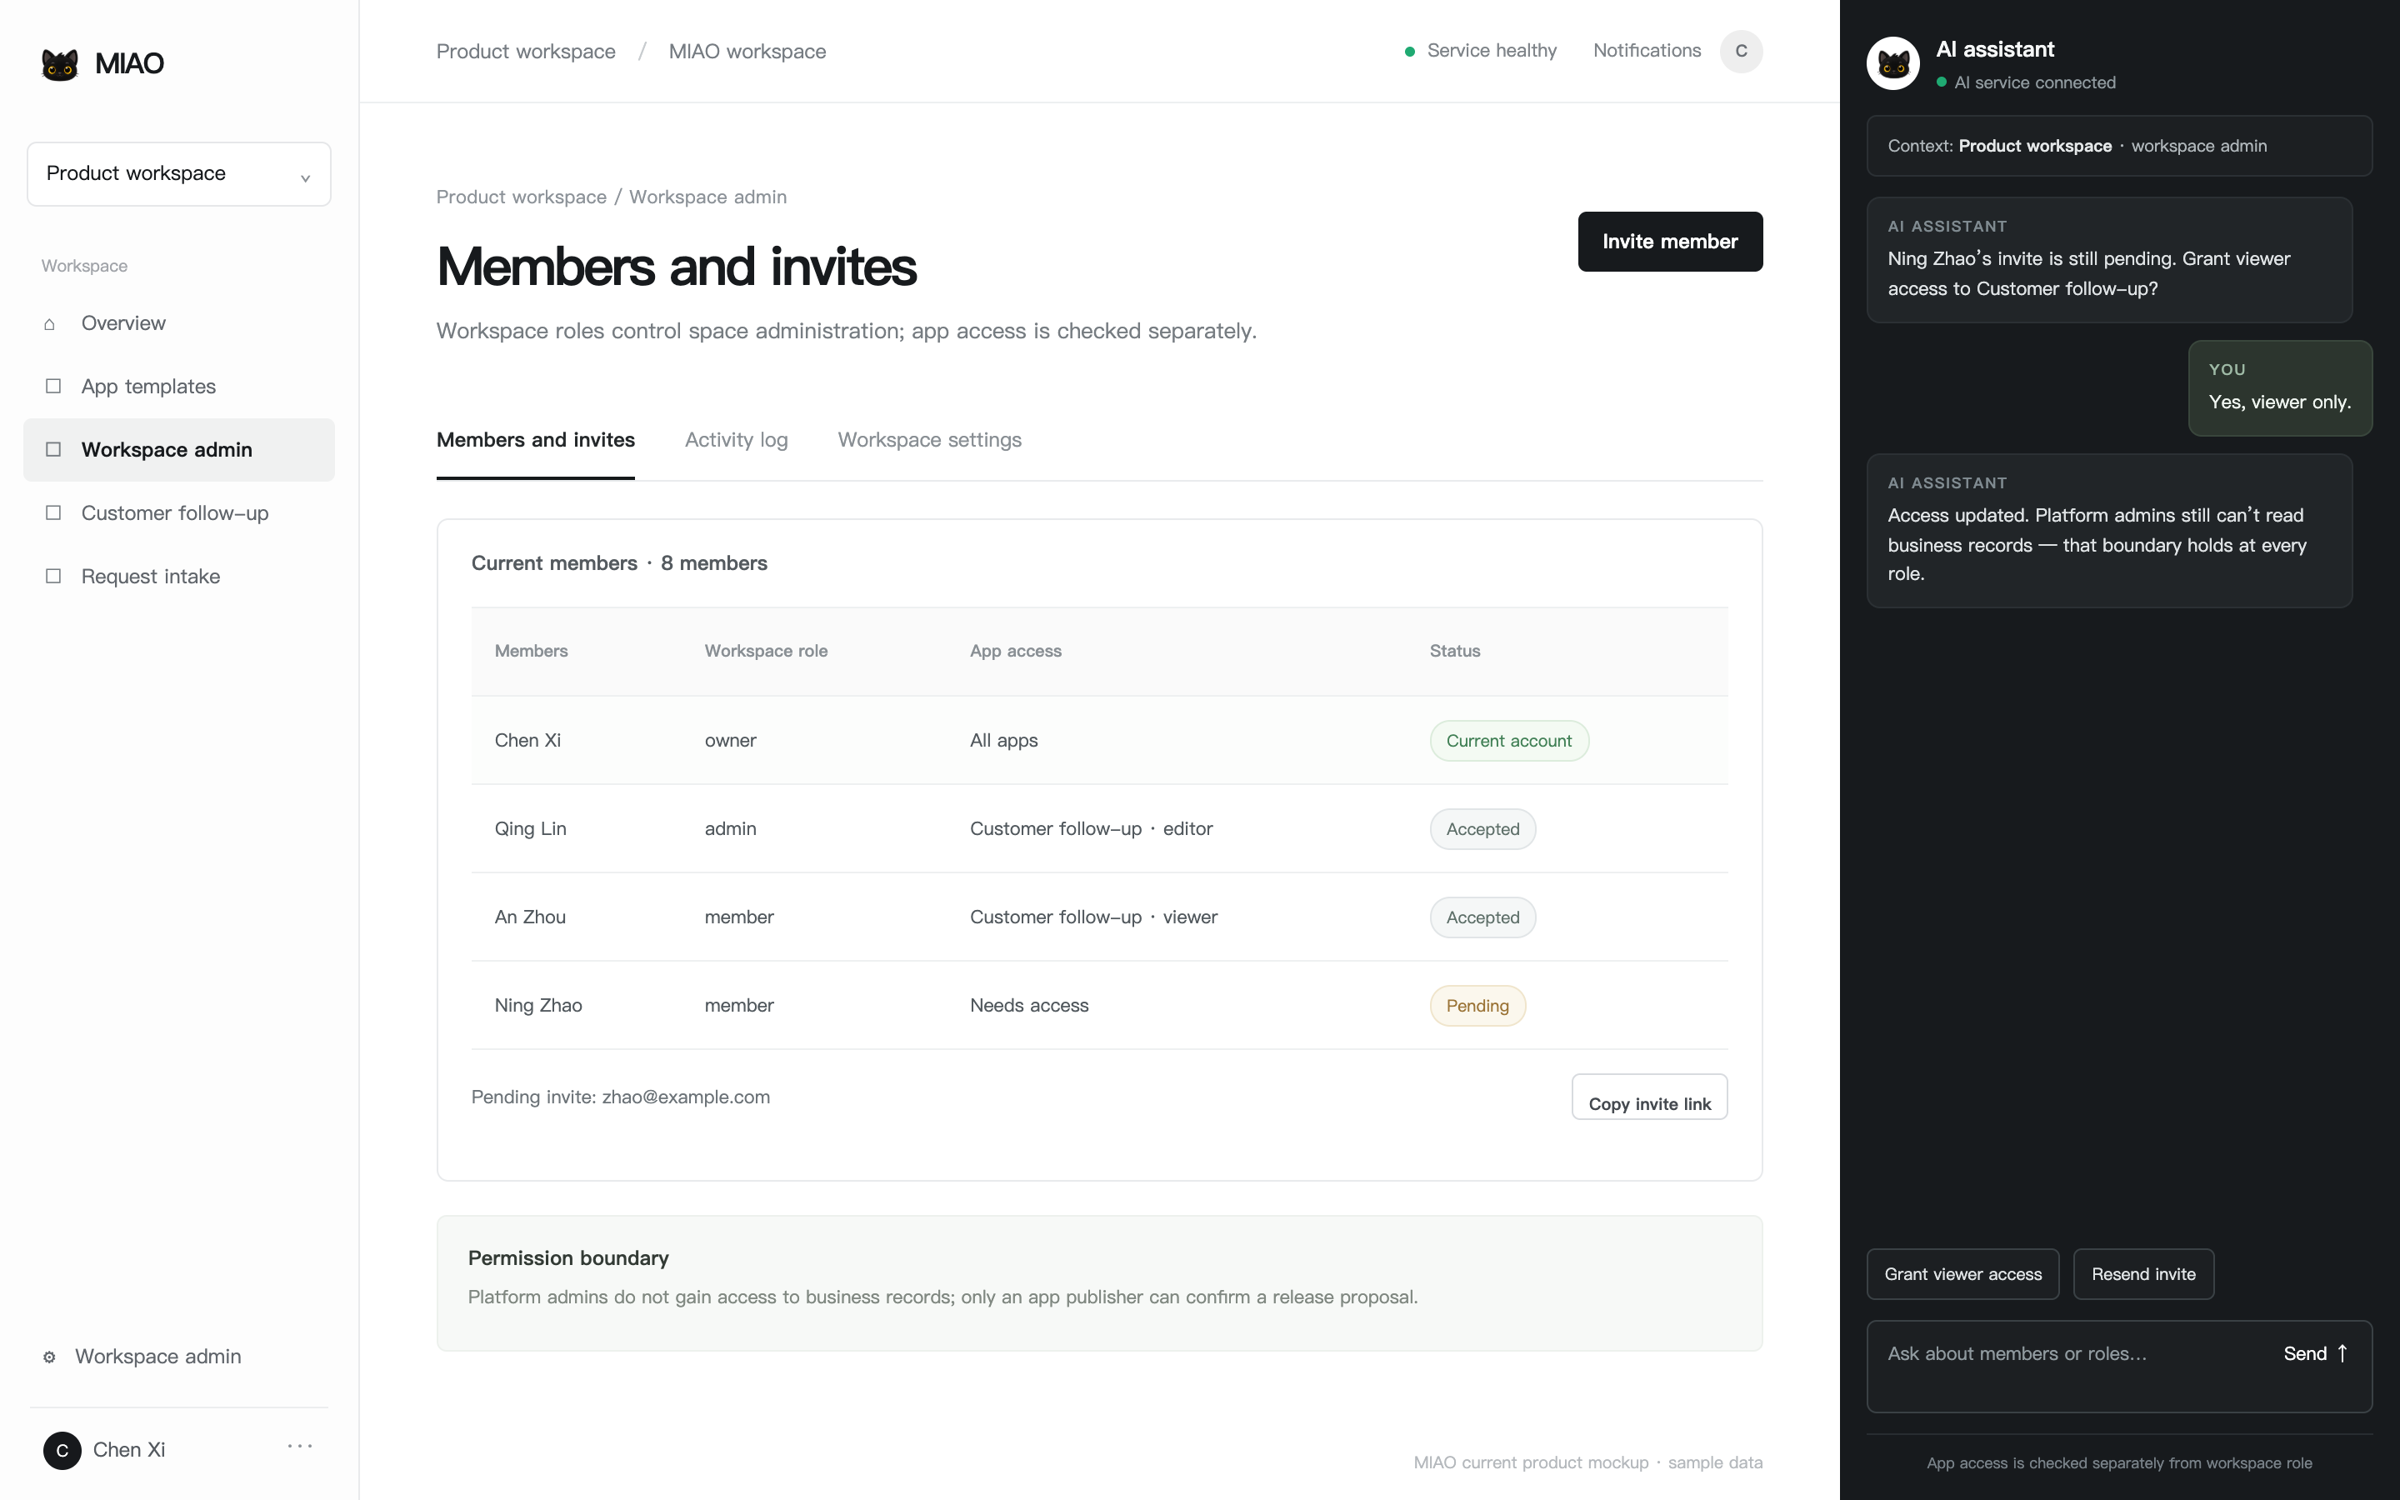Open the three-dot menu next to Chen Xi

coord(301,1447)
